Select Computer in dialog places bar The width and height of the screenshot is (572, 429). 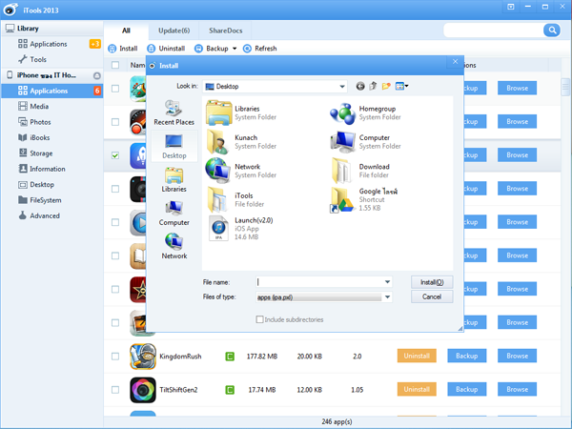174,214
